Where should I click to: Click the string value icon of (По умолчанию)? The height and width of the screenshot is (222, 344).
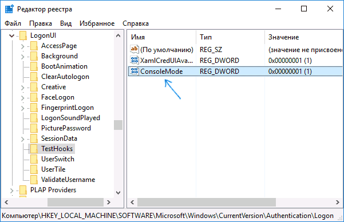coord(135,49)
